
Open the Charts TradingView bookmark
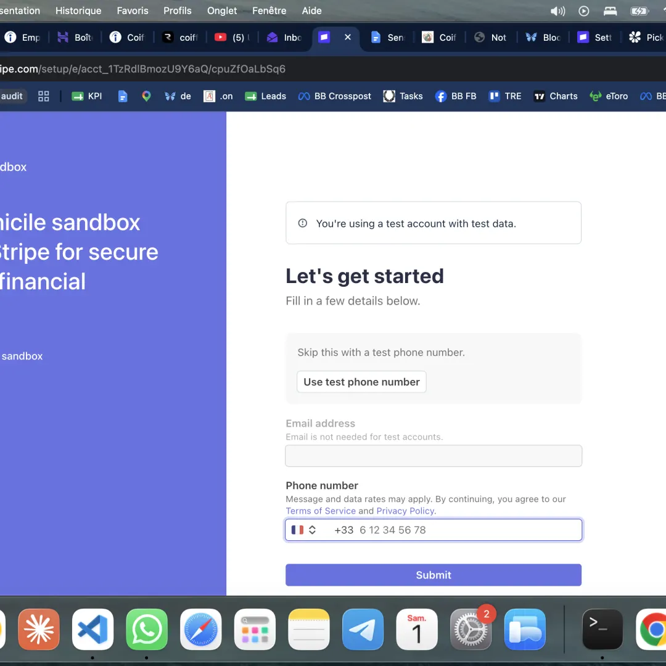(x=556, y=96)
